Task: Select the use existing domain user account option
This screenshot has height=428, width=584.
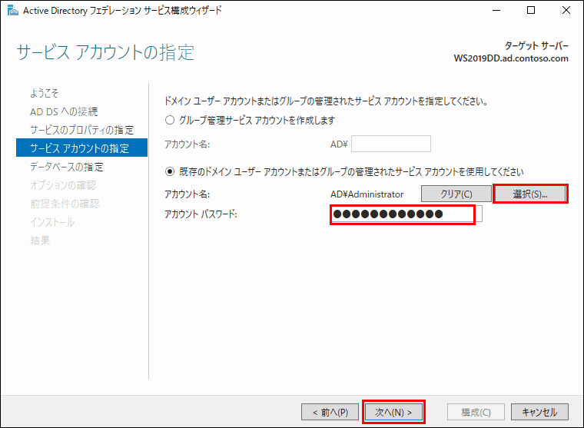Action: [x=170, y=171]
